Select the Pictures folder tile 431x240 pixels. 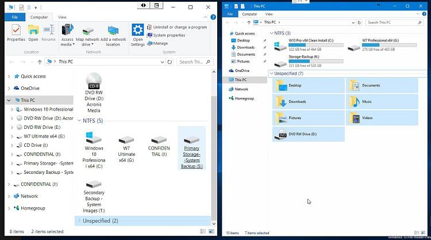point(309,118)
